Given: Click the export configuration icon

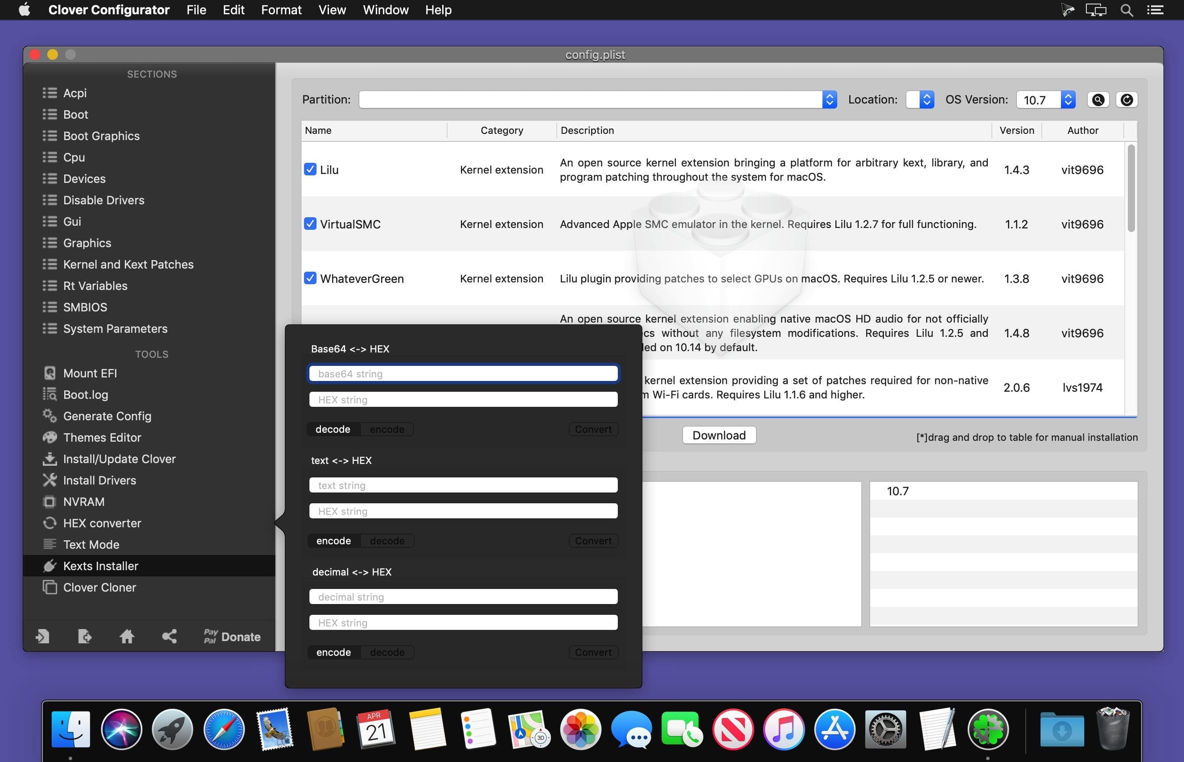Looking at the screenshot, I should [85, 637].
